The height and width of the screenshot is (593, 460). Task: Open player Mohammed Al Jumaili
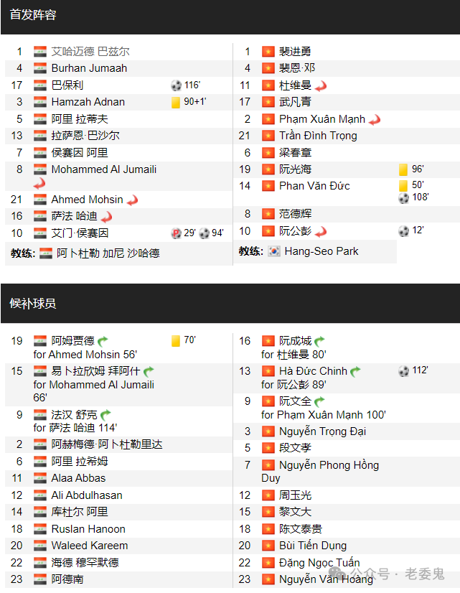click(x=104, y=169)
